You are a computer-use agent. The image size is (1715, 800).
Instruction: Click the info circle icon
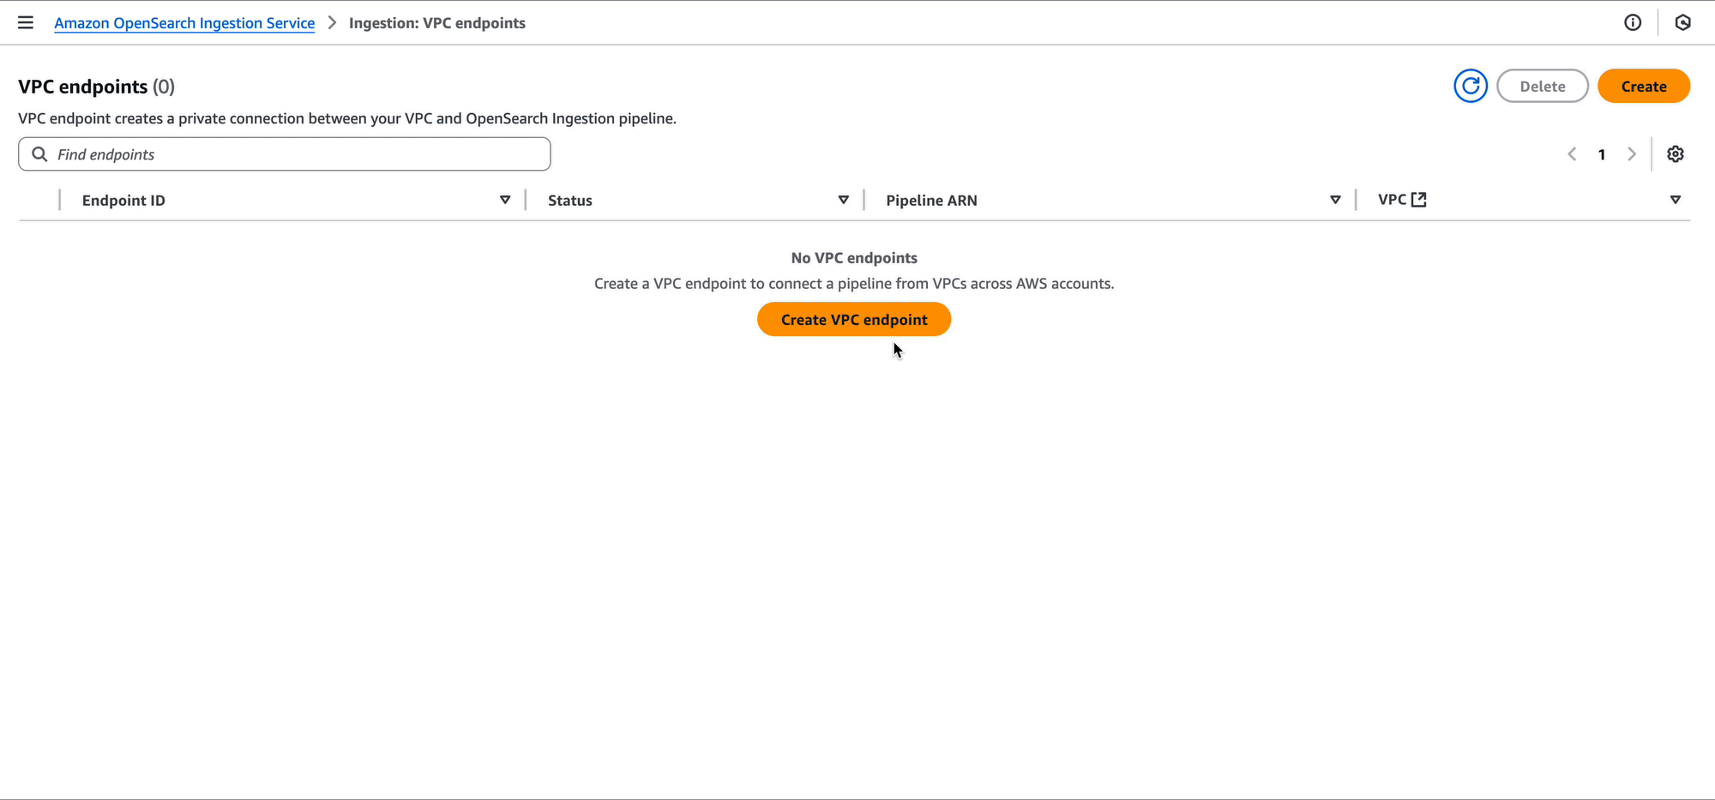point(1633,22)
